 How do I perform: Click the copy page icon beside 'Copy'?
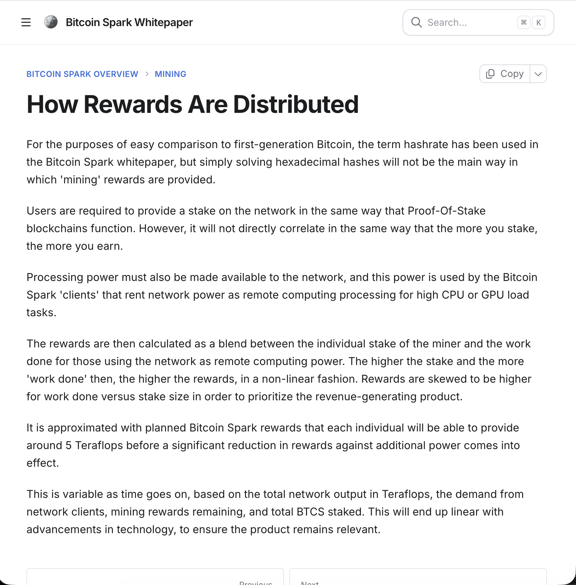pyautogui.click(x=490, y=74)
